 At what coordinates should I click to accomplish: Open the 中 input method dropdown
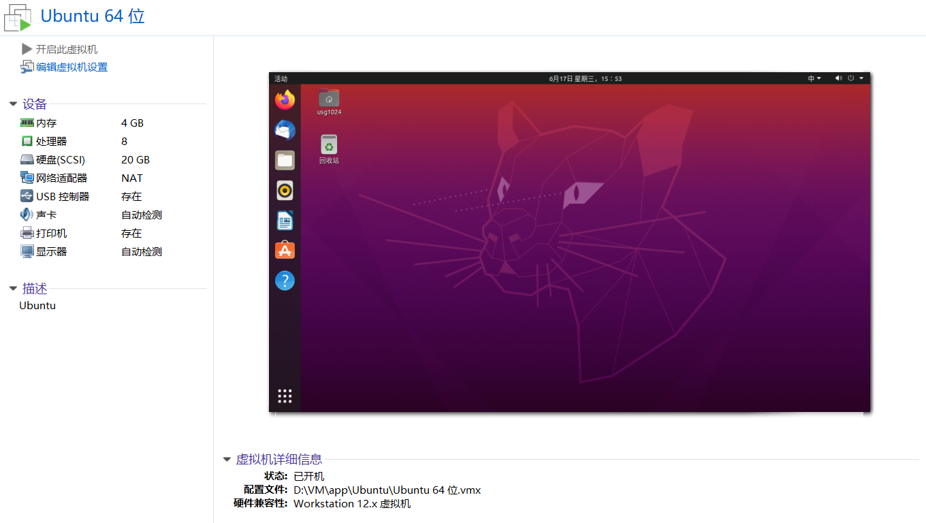point(814,78)
